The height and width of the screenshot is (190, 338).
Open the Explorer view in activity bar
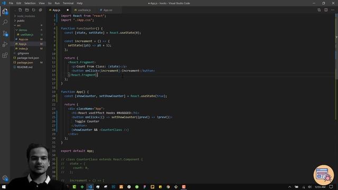5,12
